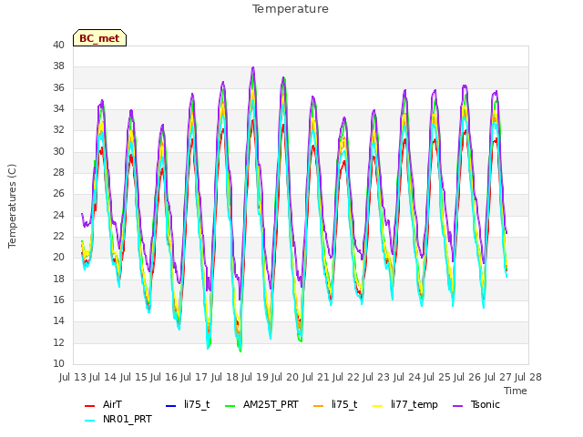
Task: Click the Jul 21 x-axis tick label
Action: [x=315, y=377]
